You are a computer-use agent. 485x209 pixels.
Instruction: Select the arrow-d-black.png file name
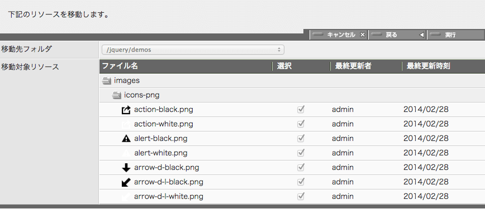[x=167, y=168]
